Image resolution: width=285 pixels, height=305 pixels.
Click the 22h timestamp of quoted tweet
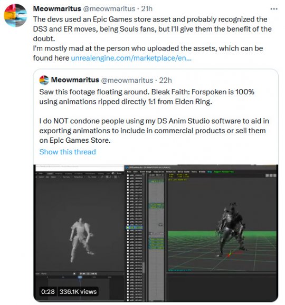pyautogui.click(x=165, y=80)
